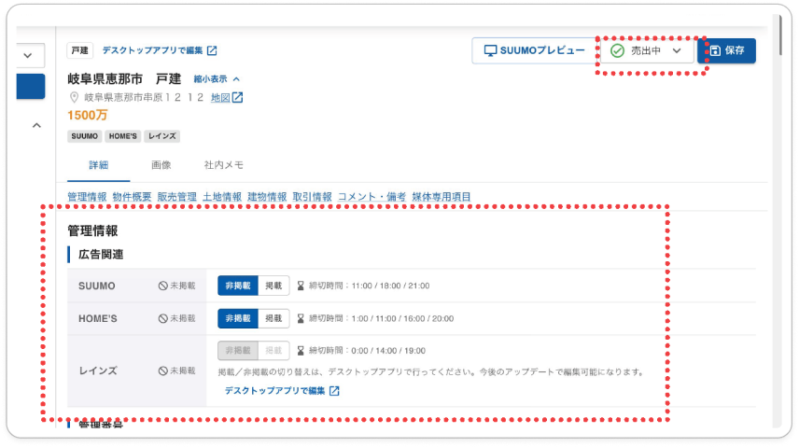Set SUUMO to 非掲載

click(x=238, y=286)
